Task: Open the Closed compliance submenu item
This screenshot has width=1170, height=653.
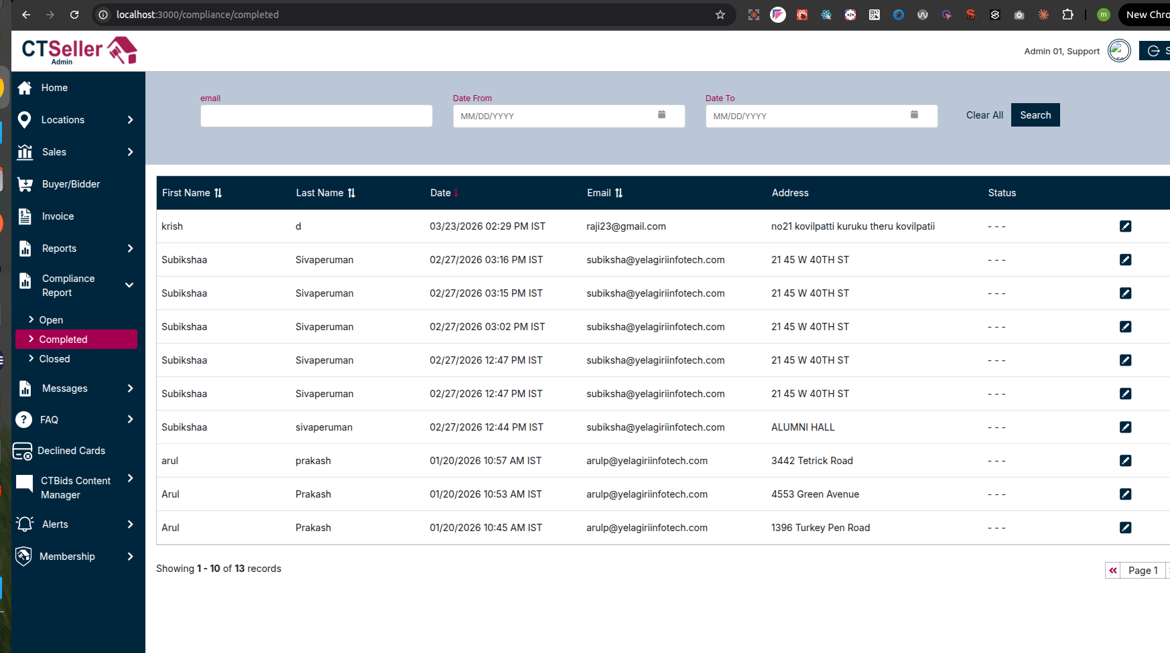Action: (54, 359)
